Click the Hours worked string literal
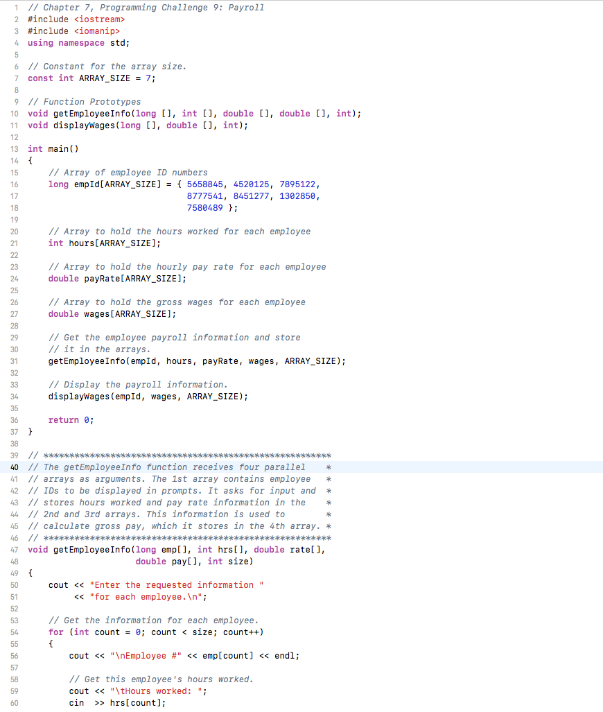The width and height of the screenshot is (603, 712). tap(161, 691)
